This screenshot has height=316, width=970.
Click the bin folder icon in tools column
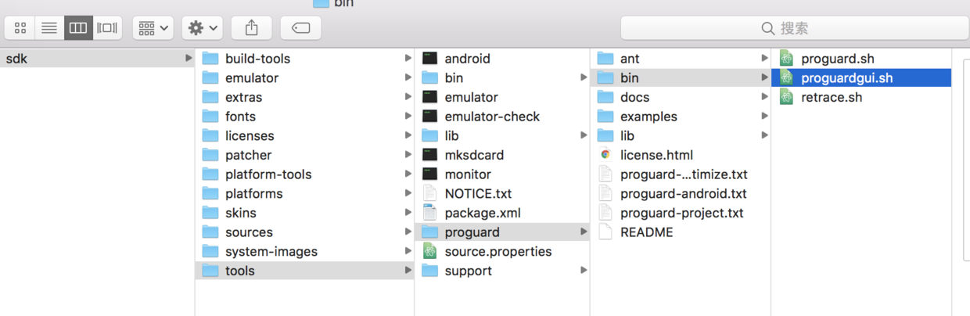429,78
